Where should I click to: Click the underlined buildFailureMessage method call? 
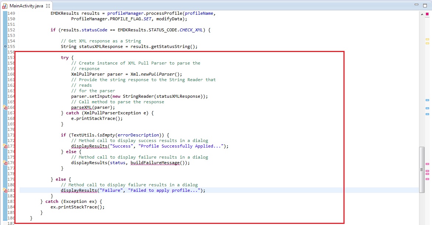tap(155, 163)
